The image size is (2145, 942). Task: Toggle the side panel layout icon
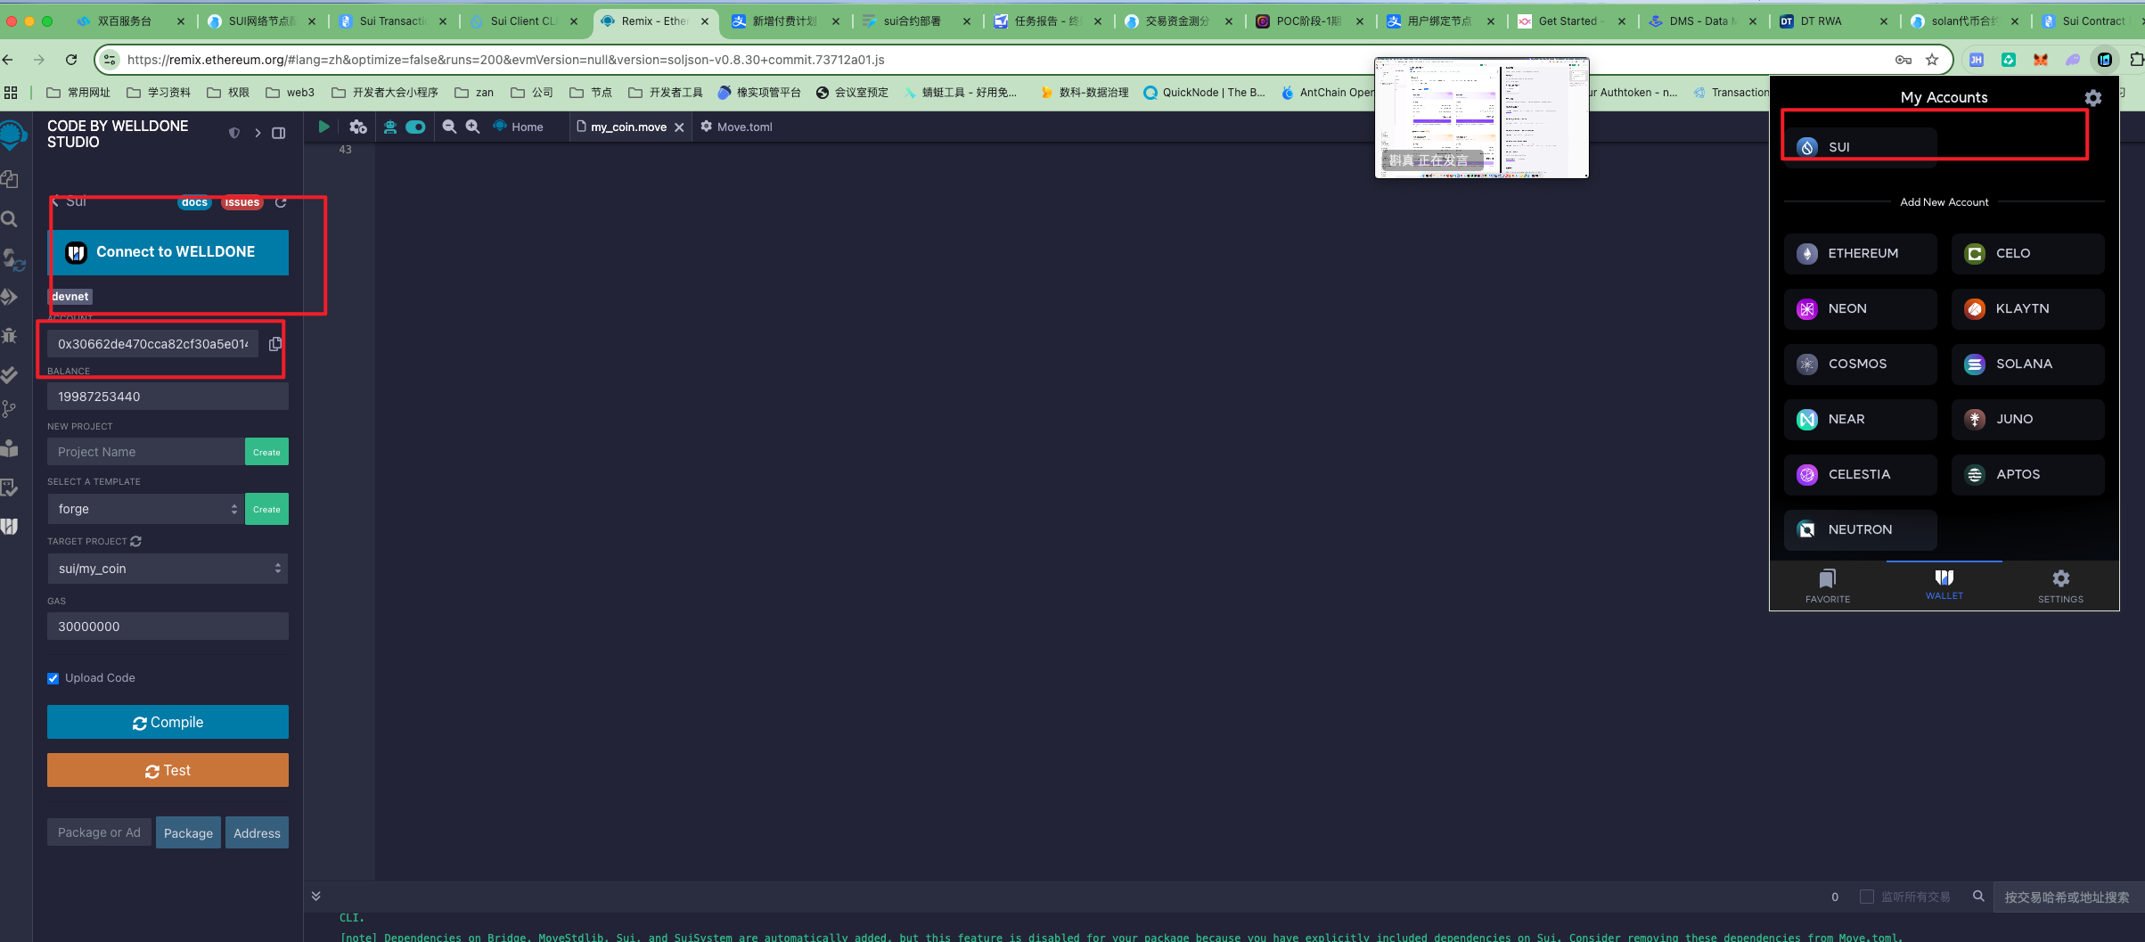click(279, 133)
